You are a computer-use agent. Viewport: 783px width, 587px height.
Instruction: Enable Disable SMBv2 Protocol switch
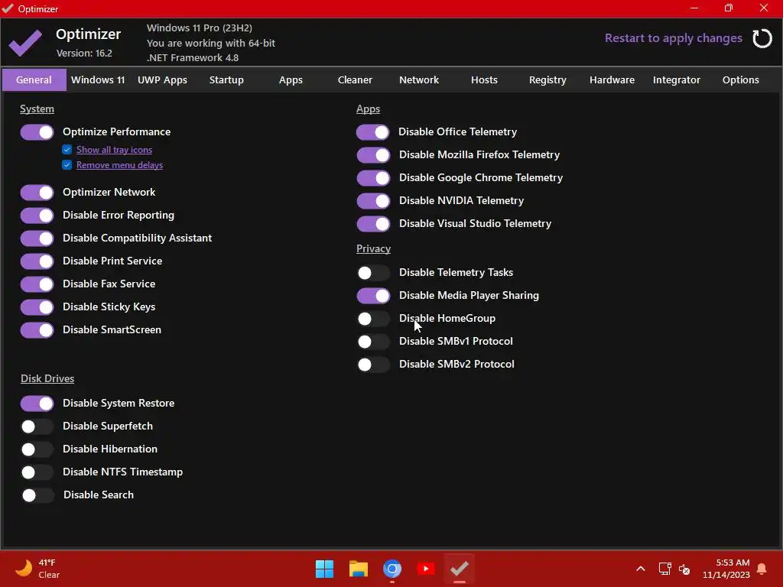point(373,365)
